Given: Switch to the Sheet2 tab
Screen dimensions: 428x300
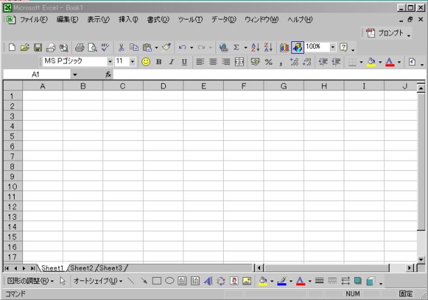Looking at the screenshot, I should pyautogui.click(x=82, y=268).
